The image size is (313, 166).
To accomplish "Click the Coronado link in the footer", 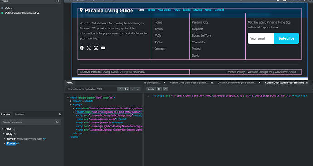I will point(198,42).
